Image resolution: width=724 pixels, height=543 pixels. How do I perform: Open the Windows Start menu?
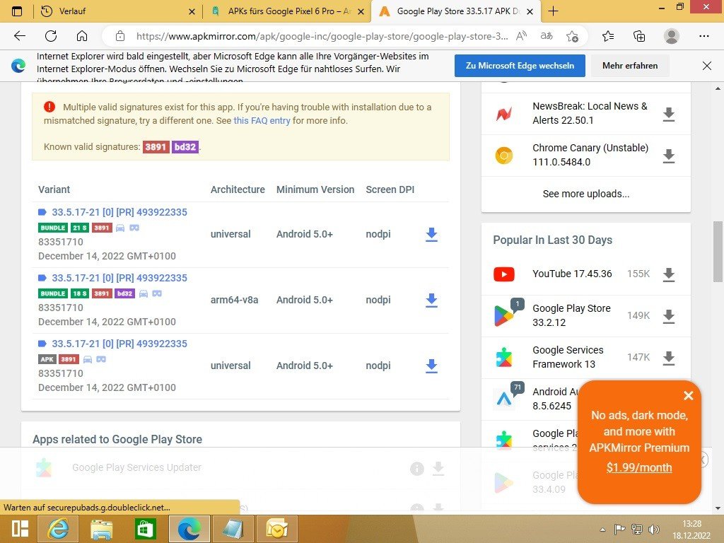tap(20, 529)
